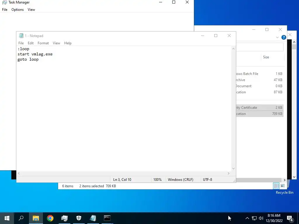The image size is (299, 224).
Task: Click 'Windows (CRLF)' in the Notepad status bar
Action: [x=180, y=180]
